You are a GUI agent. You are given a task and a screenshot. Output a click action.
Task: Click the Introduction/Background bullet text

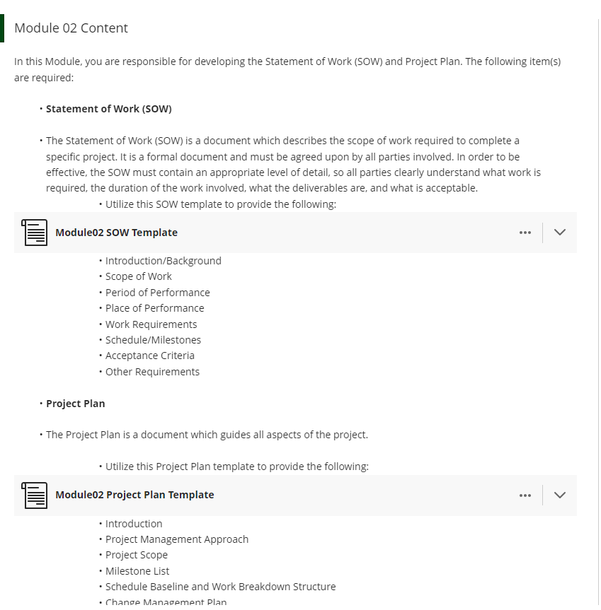click(x=164, y=261)
